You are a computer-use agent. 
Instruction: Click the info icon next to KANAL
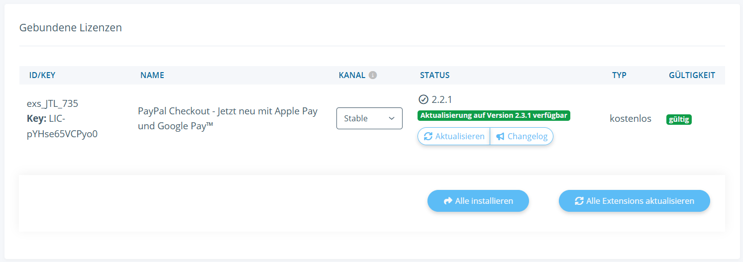pyautogui.click(x=373, y=76)
